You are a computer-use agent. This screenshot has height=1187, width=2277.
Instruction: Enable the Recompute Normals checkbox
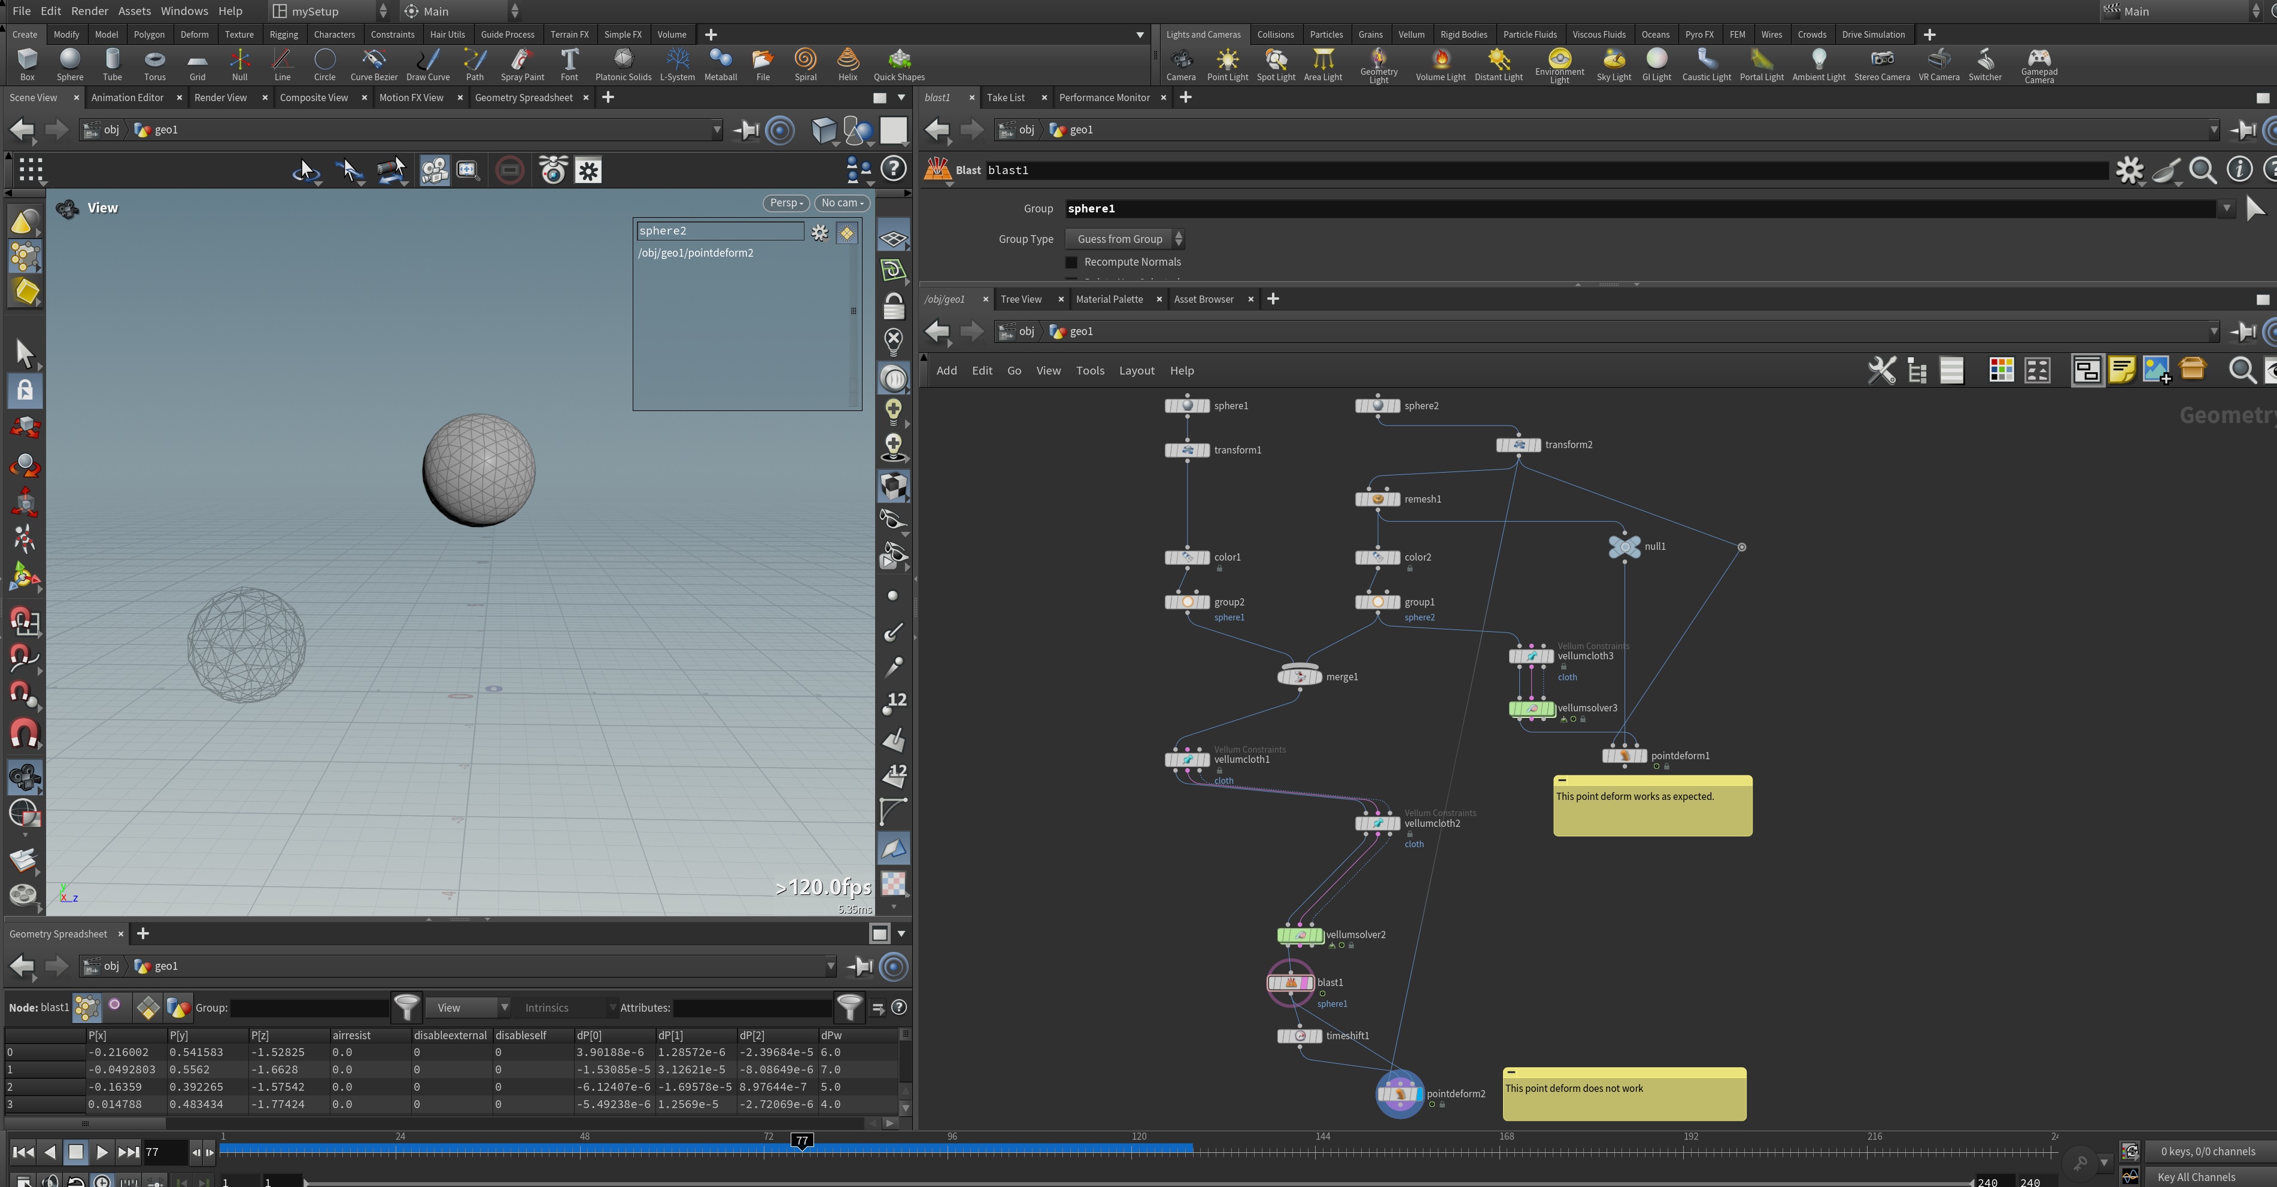(x=1072, y=262)
